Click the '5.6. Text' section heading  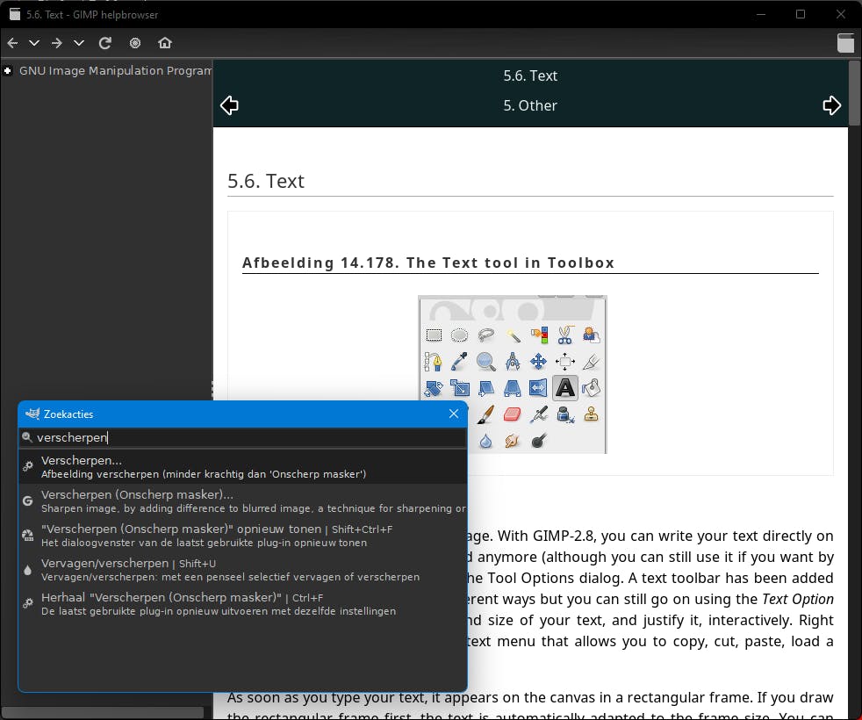(266, 181)
